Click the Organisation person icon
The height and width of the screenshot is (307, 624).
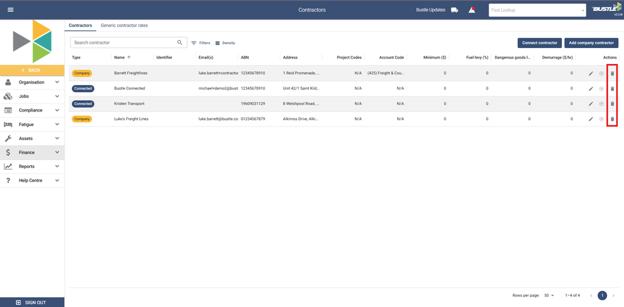[8, 82]
